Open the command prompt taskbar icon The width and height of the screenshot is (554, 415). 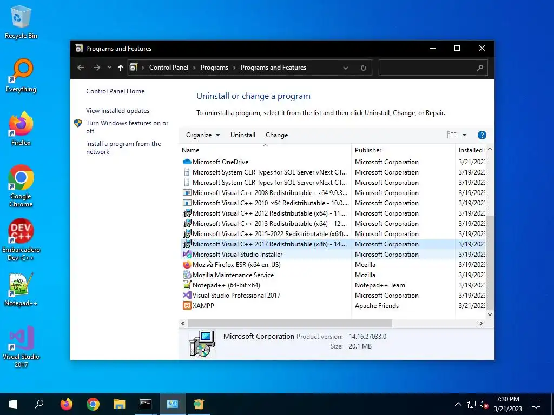146,404
